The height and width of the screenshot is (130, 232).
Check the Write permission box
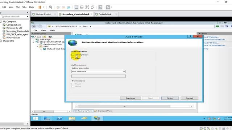[x=72, y=87]
